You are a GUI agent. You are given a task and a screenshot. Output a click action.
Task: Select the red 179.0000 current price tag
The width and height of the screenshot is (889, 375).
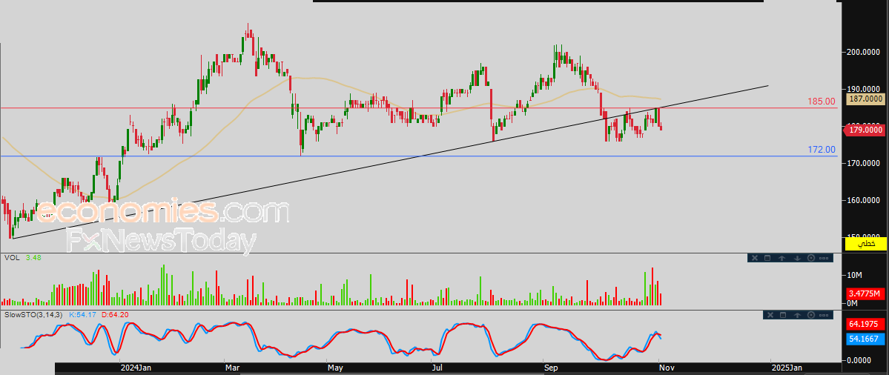(x=866, y=130)
